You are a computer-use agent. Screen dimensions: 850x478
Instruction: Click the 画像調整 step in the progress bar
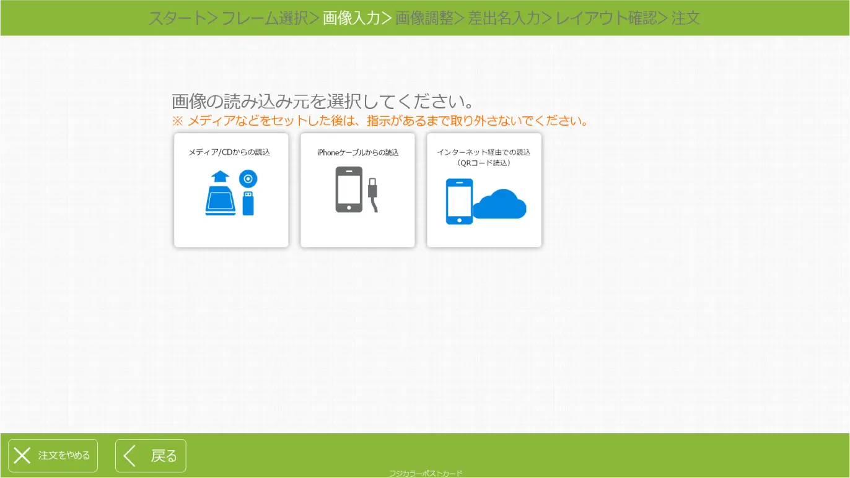point(424,18)
